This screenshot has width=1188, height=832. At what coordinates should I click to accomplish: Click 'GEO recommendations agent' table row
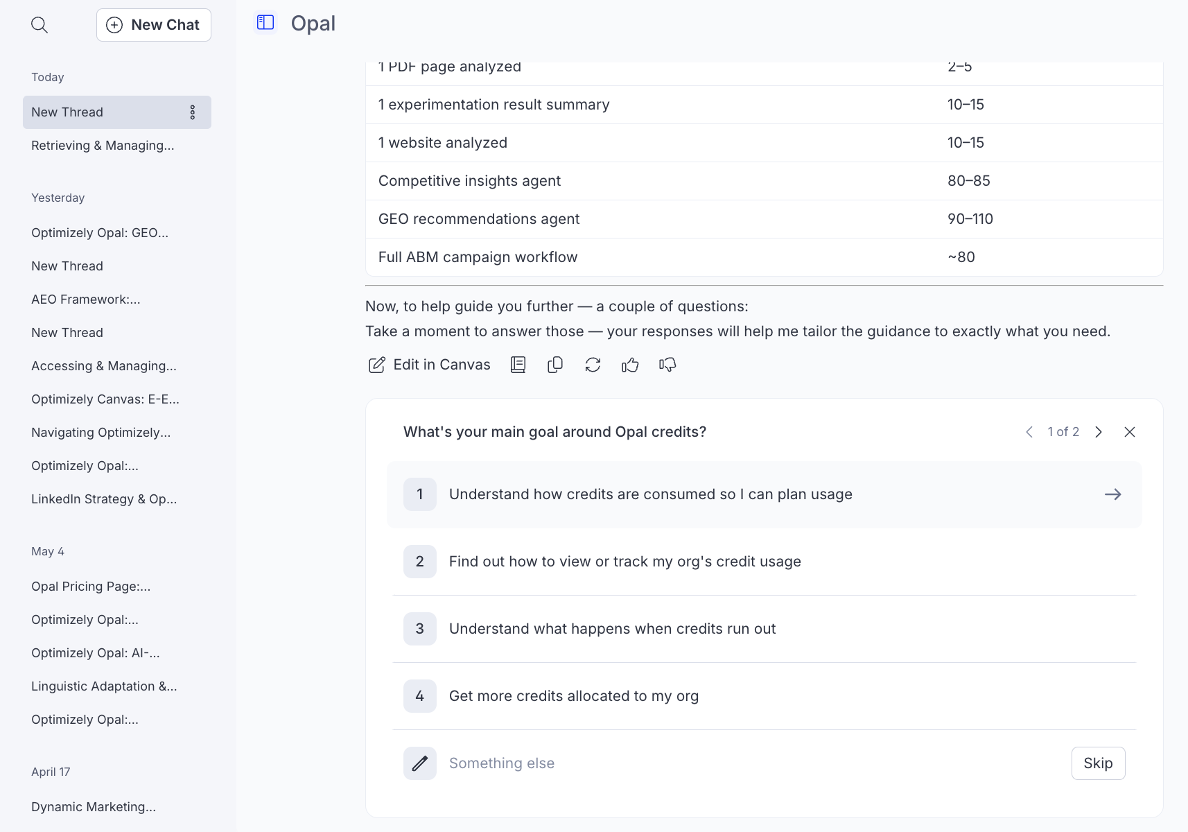pyautogui.click(x=765, y=219)
